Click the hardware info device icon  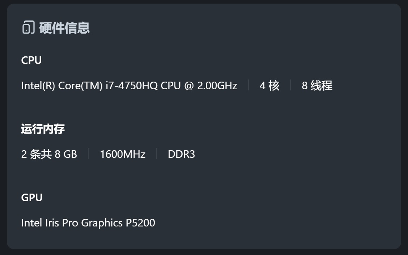[x=28, y=27]
